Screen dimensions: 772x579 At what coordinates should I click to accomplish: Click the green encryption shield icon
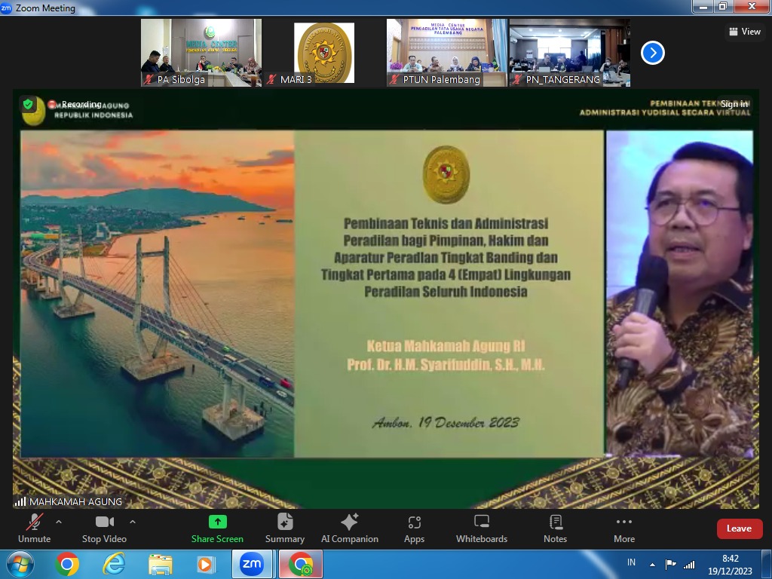point(29,104)
